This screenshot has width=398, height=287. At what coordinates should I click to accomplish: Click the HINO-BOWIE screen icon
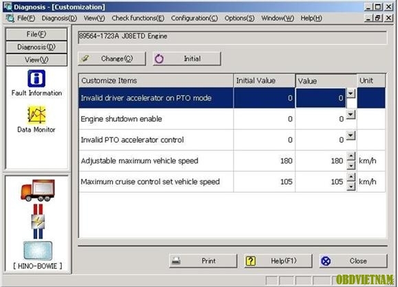pos(38,251)
